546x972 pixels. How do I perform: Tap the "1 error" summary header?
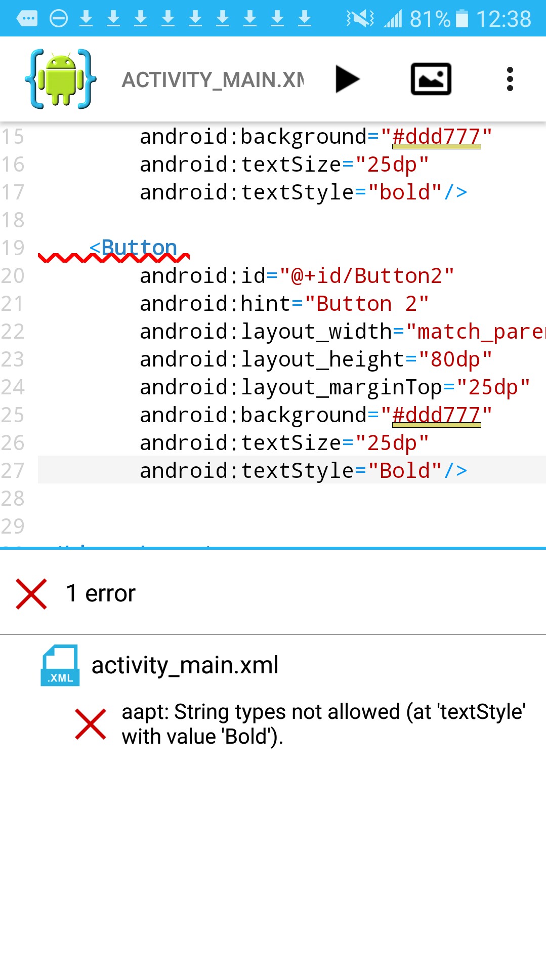(x=110, y=593)
